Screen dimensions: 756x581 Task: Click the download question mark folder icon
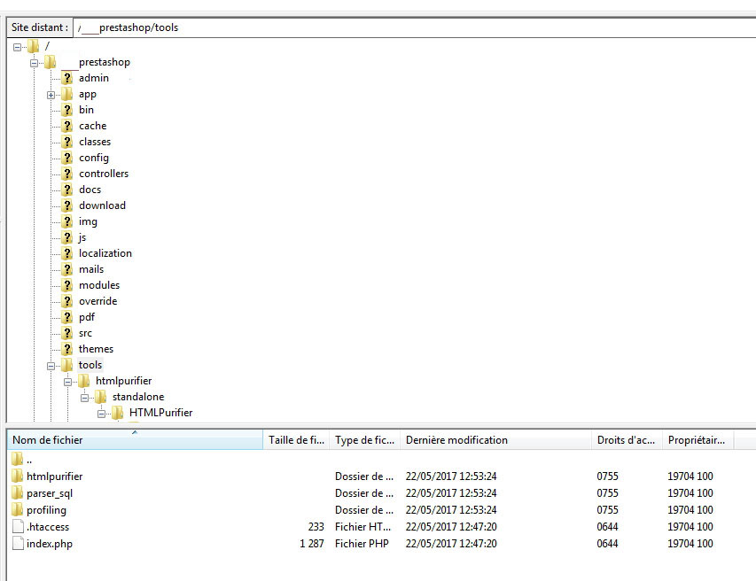pyautogui.click(x=67, y=205)
